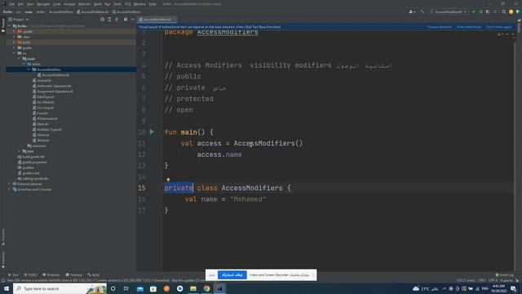The image size is (522, 294).
Task: Select Assignment Operators.kt in tree
Action: click(52, 91)
